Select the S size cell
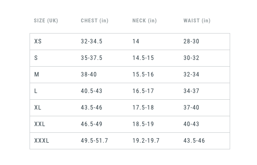Image resolution: width=257 pixels, height=165 pixels. [x=36, y=58]
